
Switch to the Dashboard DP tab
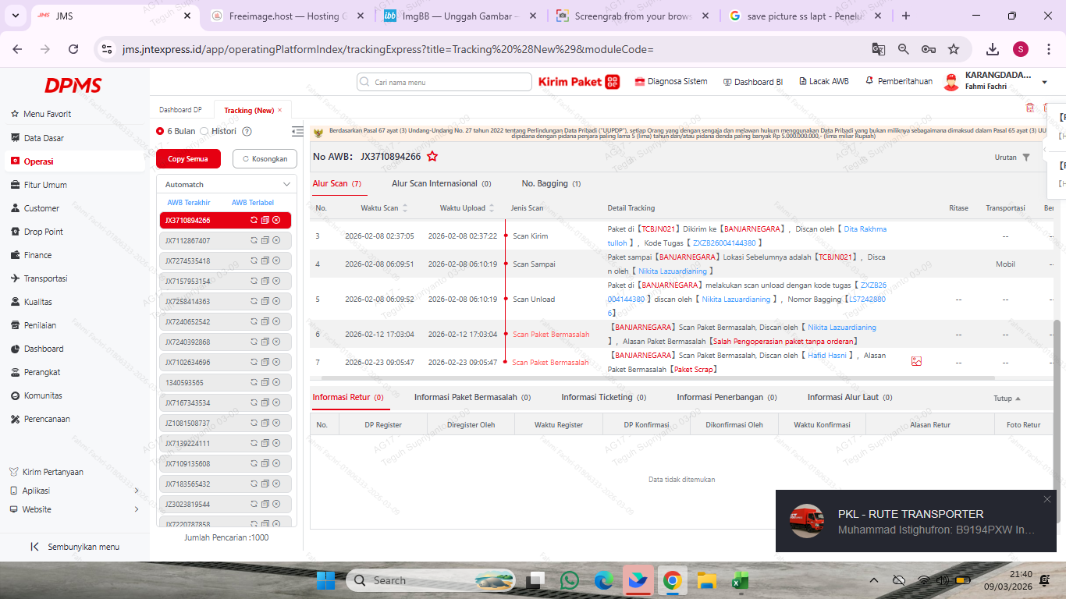coord(180,110)
